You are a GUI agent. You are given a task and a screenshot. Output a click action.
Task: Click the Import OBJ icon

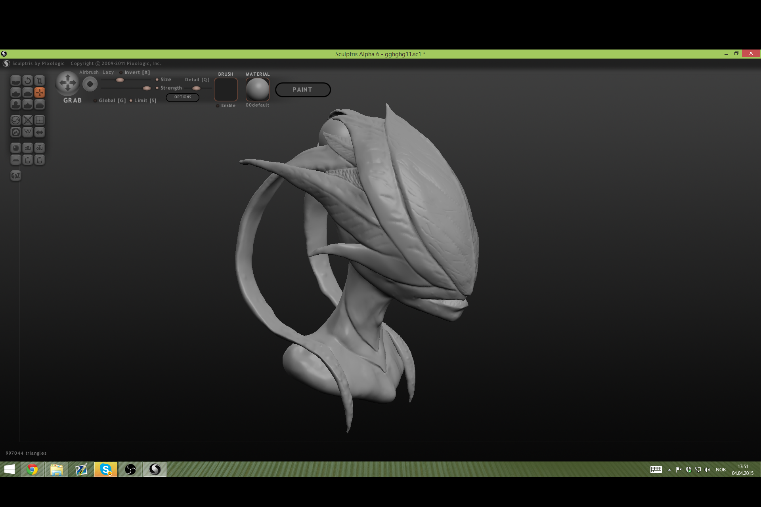[28, 148]
